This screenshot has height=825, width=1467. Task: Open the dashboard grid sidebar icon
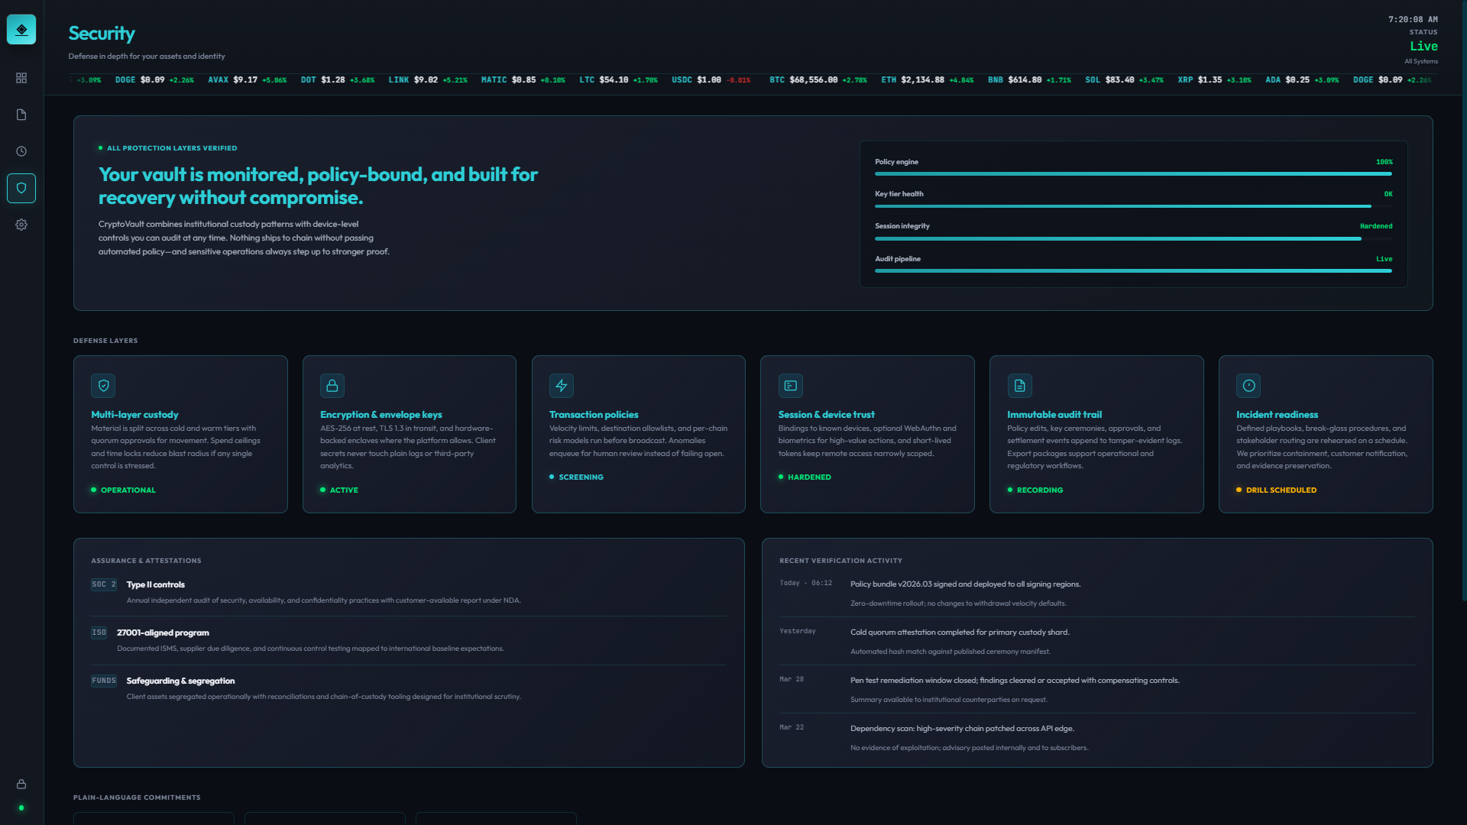(x=21, y=78)
